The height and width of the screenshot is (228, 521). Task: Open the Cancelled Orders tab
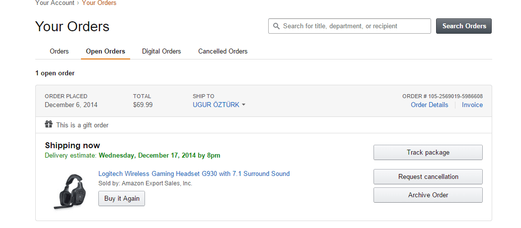(223, 51)
